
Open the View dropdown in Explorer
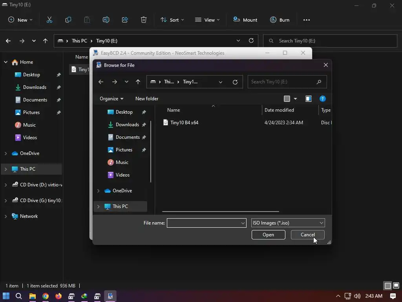pyautogui.click(x=207, y=20)
